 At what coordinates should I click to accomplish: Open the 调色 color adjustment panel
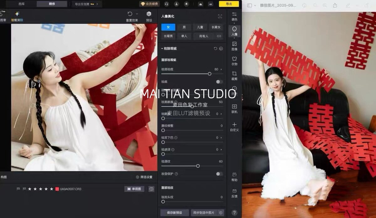pos(234,16)
